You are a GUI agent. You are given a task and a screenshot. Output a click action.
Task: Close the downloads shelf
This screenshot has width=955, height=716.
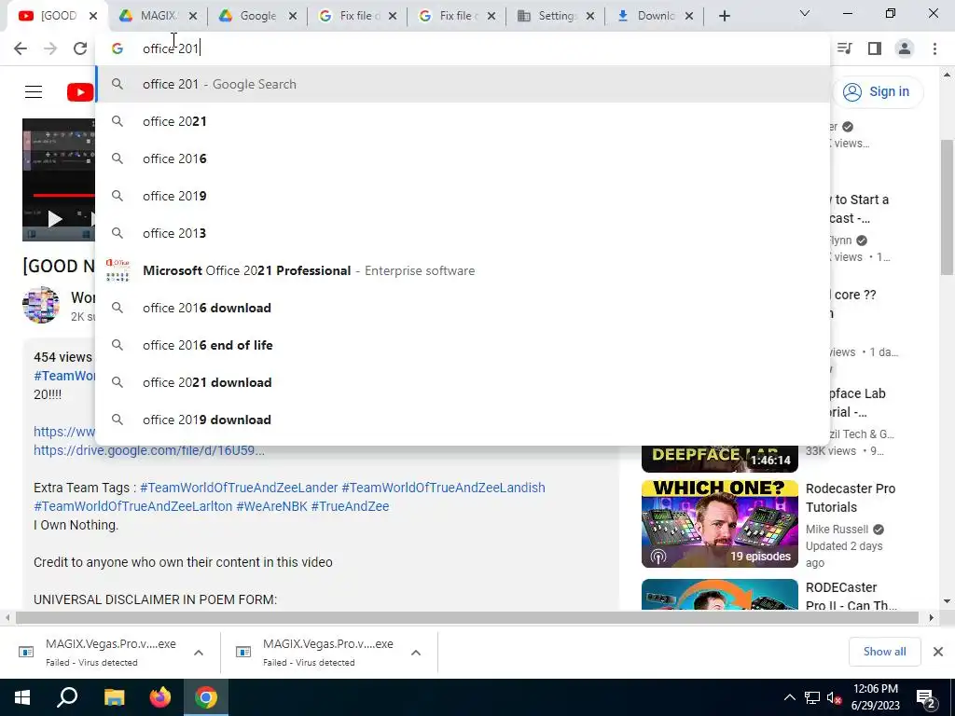pos(938,652)
